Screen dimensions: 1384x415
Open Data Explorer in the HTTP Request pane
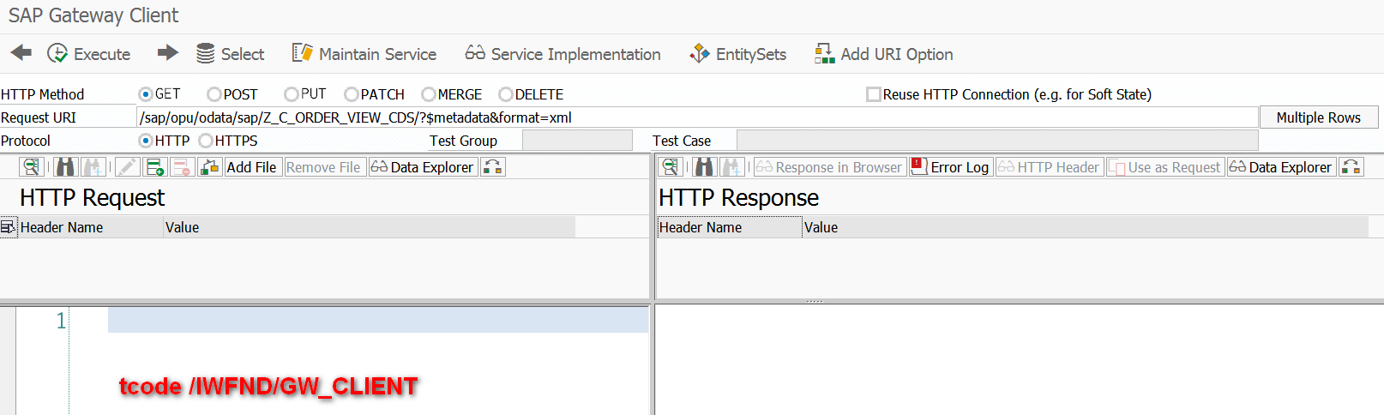(423, 167)
